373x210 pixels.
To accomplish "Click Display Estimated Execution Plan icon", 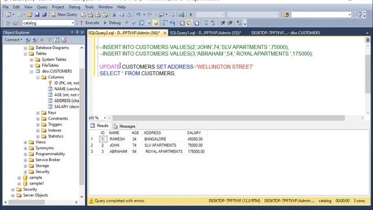I will [x=141, y=23].
